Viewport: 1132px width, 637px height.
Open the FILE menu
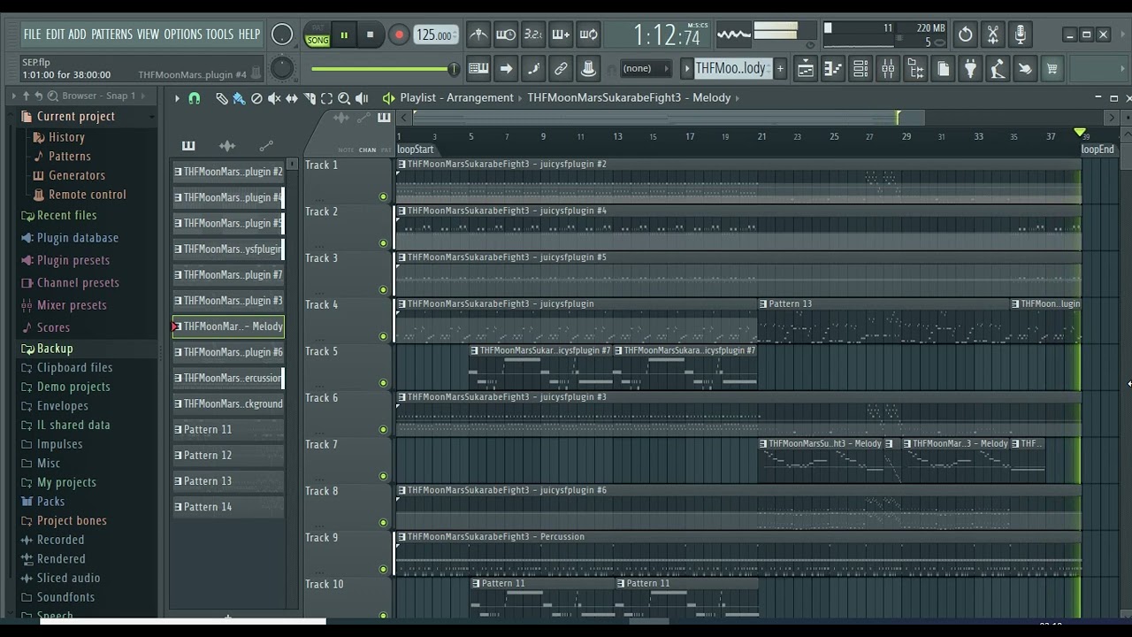coord(33,35)
